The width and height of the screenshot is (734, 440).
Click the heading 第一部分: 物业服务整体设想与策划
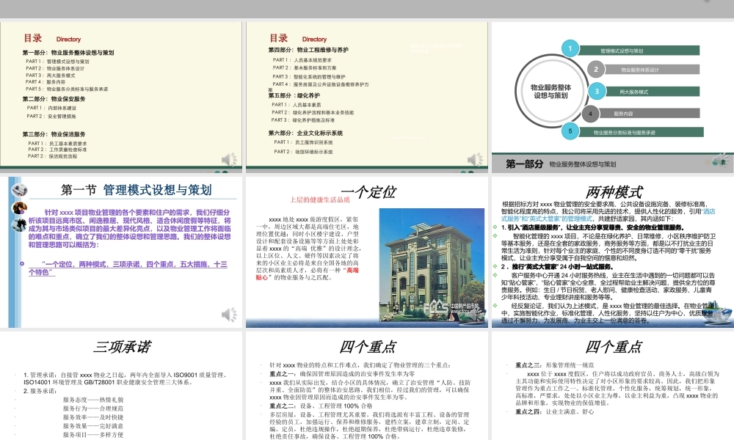68,52
